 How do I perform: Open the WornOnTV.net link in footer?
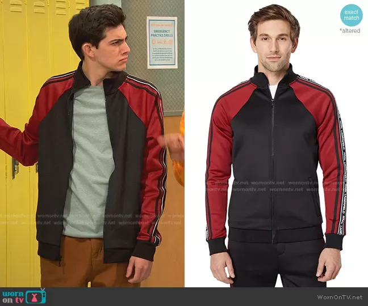coord(341,297)
